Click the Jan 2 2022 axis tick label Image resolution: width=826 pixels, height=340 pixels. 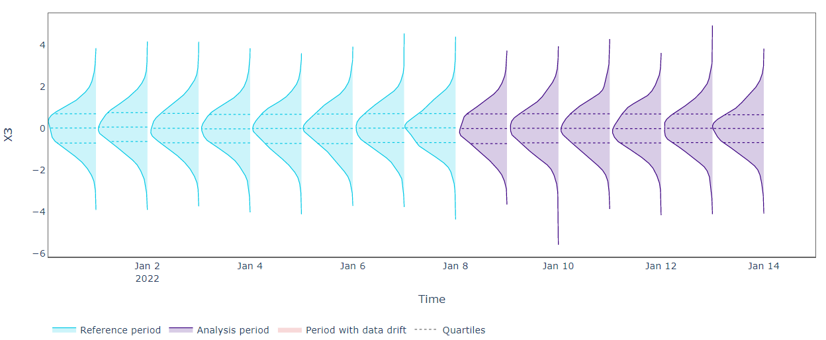[x=147, y=272]
